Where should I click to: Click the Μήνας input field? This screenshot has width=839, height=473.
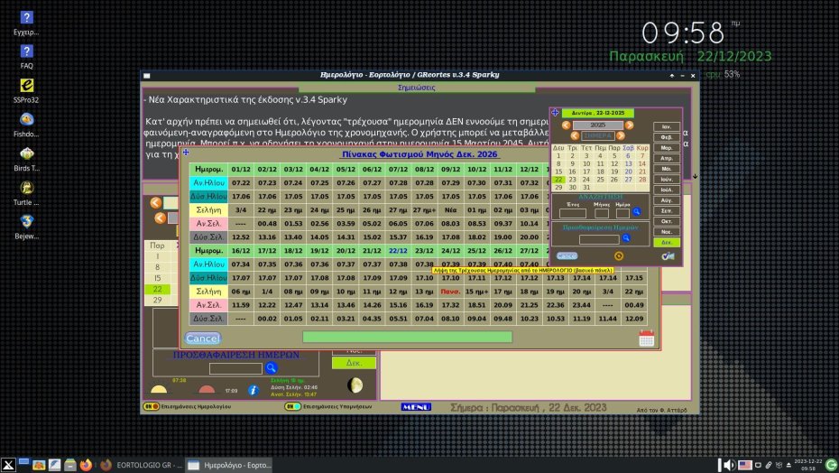[602, 213]
